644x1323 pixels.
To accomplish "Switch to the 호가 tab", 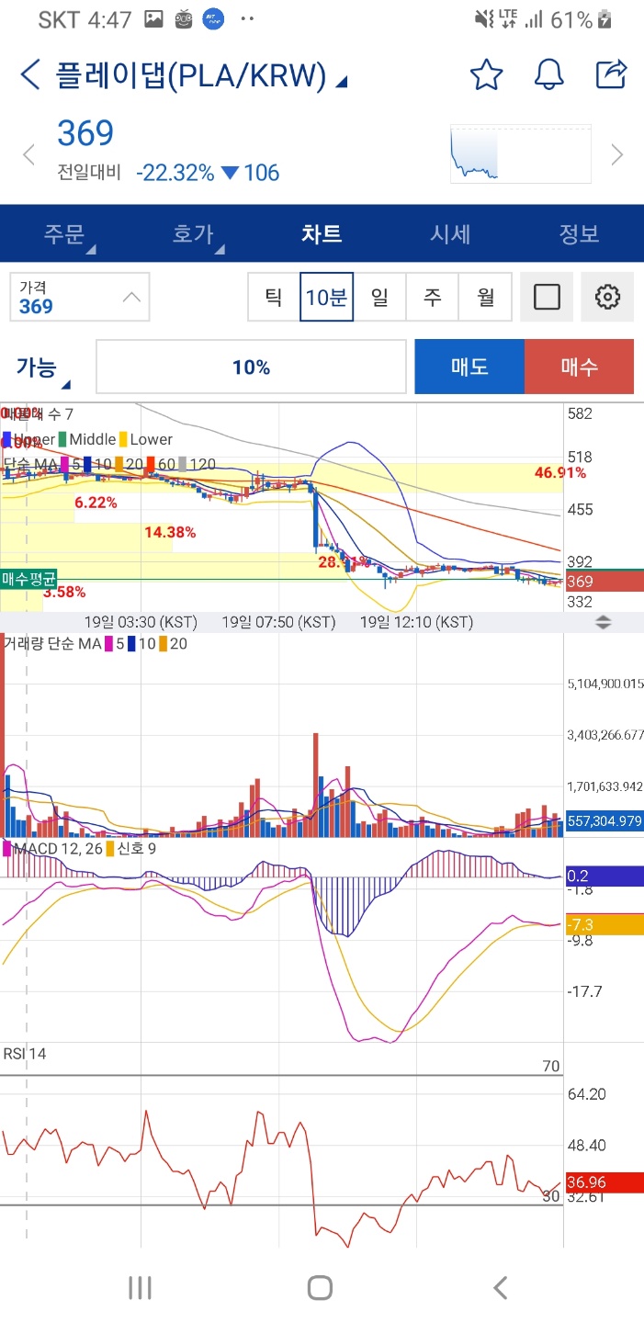I will click(x=193, y=233).
